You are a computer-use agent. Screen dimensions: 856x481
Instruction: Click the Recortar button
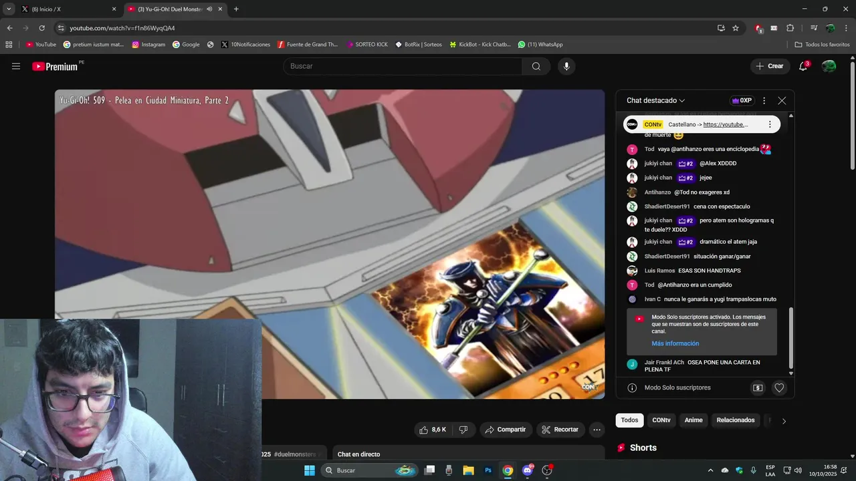560,430
